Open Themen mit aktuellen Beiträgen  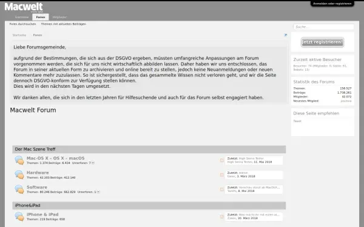pyautogui.click(x=64, y=24)
